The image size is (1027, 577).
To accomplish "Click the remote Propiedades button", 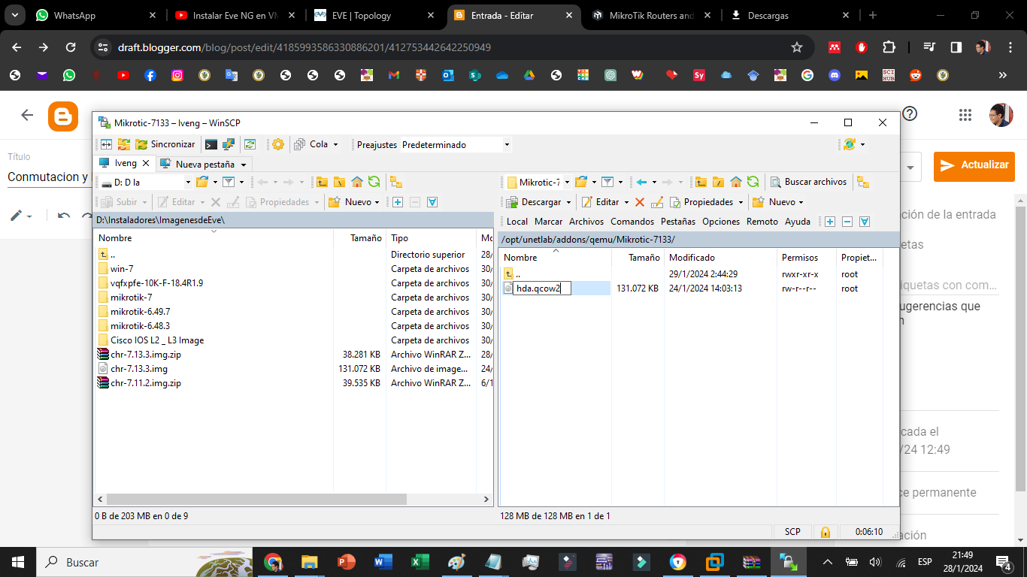I will point(701,202).
